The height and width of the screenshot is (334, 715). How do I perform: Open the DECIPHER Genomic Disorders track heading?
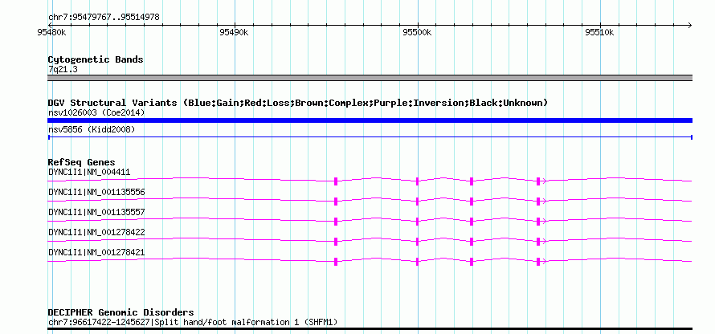click(121, 312)
